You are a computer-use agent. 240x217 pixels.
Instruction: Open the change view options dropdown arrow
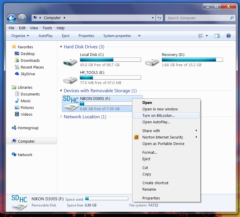pos(207,36)
